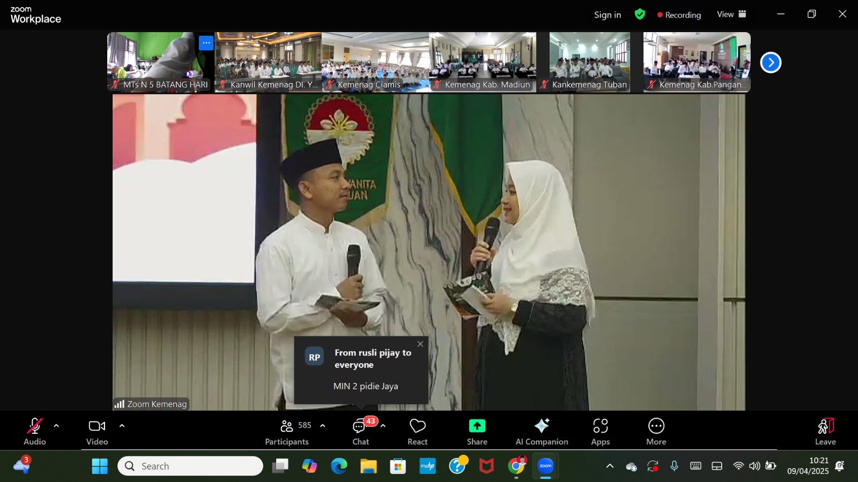Screen dimensions: 858x482
Task: Dismiss the message from rusli pijay
Action: pos(420,344)
